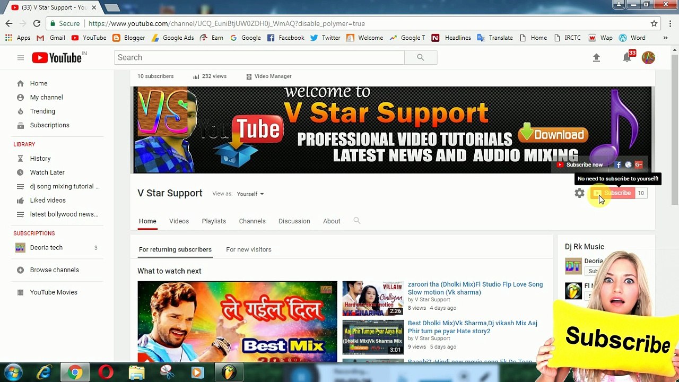679x382 pixels.
Task: Open the account avatar menu
Action: click(x=648, y=57)
